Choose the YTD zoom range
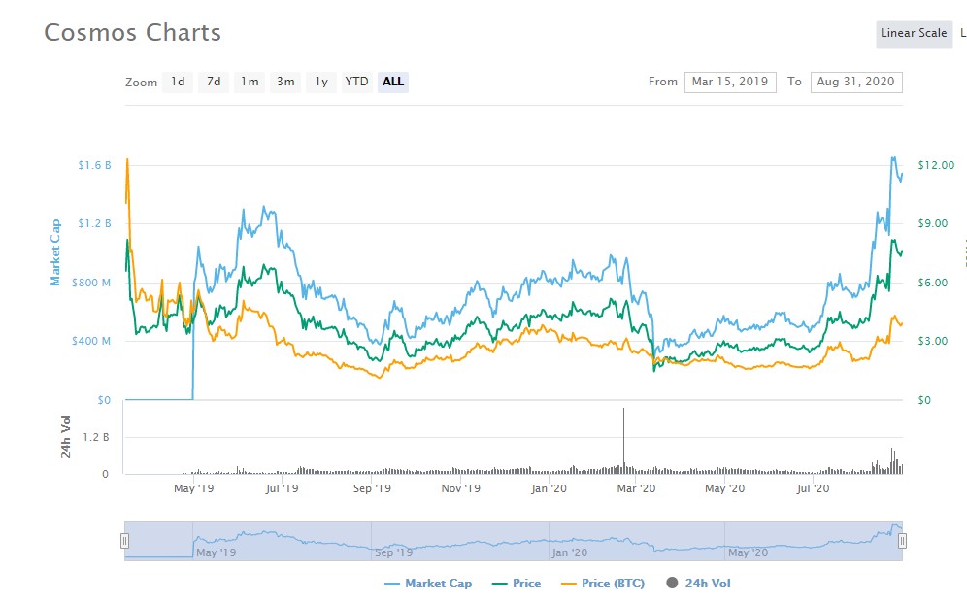967x602 pixels. (356, 82)
